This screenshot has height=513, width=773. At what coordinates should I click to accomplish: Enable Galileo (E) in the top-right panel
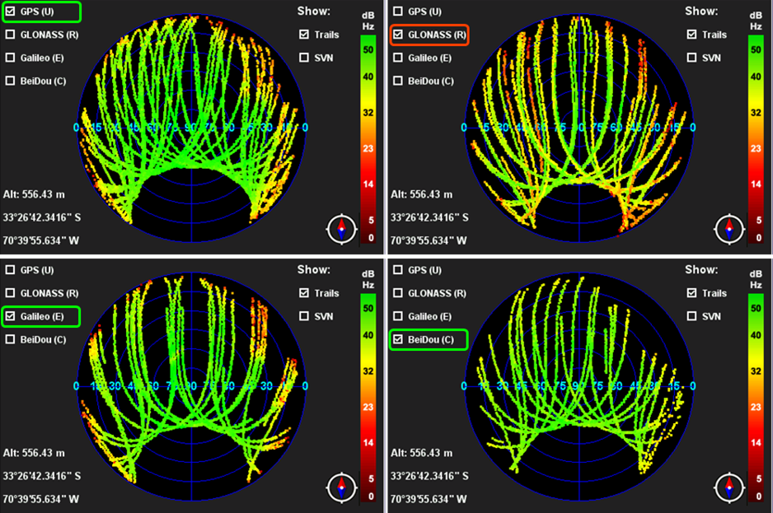click(399, 58)
